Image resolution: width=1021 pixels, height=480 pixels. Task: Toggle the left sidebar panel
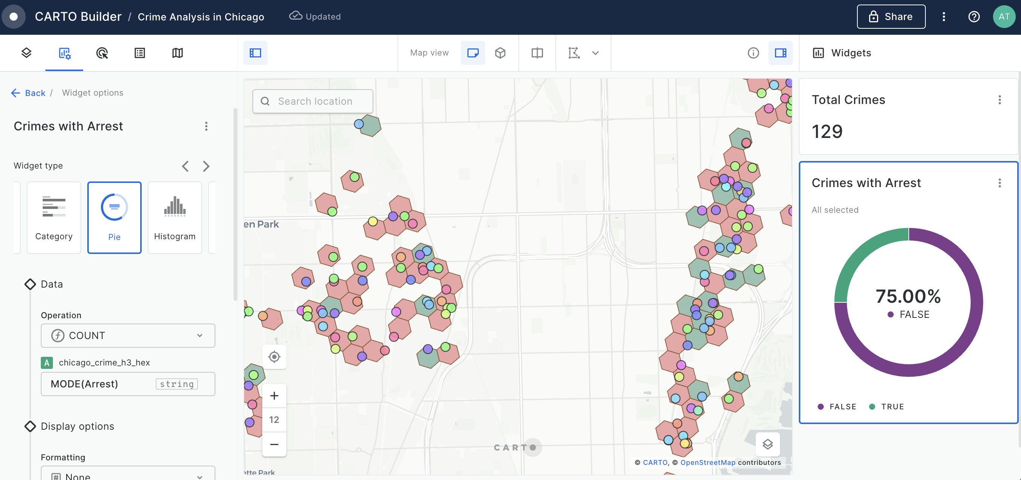(x=255, y=53)
